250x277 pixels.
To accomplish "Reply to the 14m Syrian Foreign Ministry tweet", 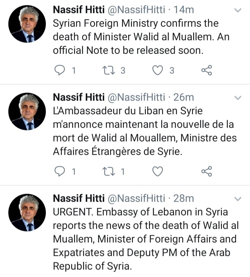I will 60,71.
